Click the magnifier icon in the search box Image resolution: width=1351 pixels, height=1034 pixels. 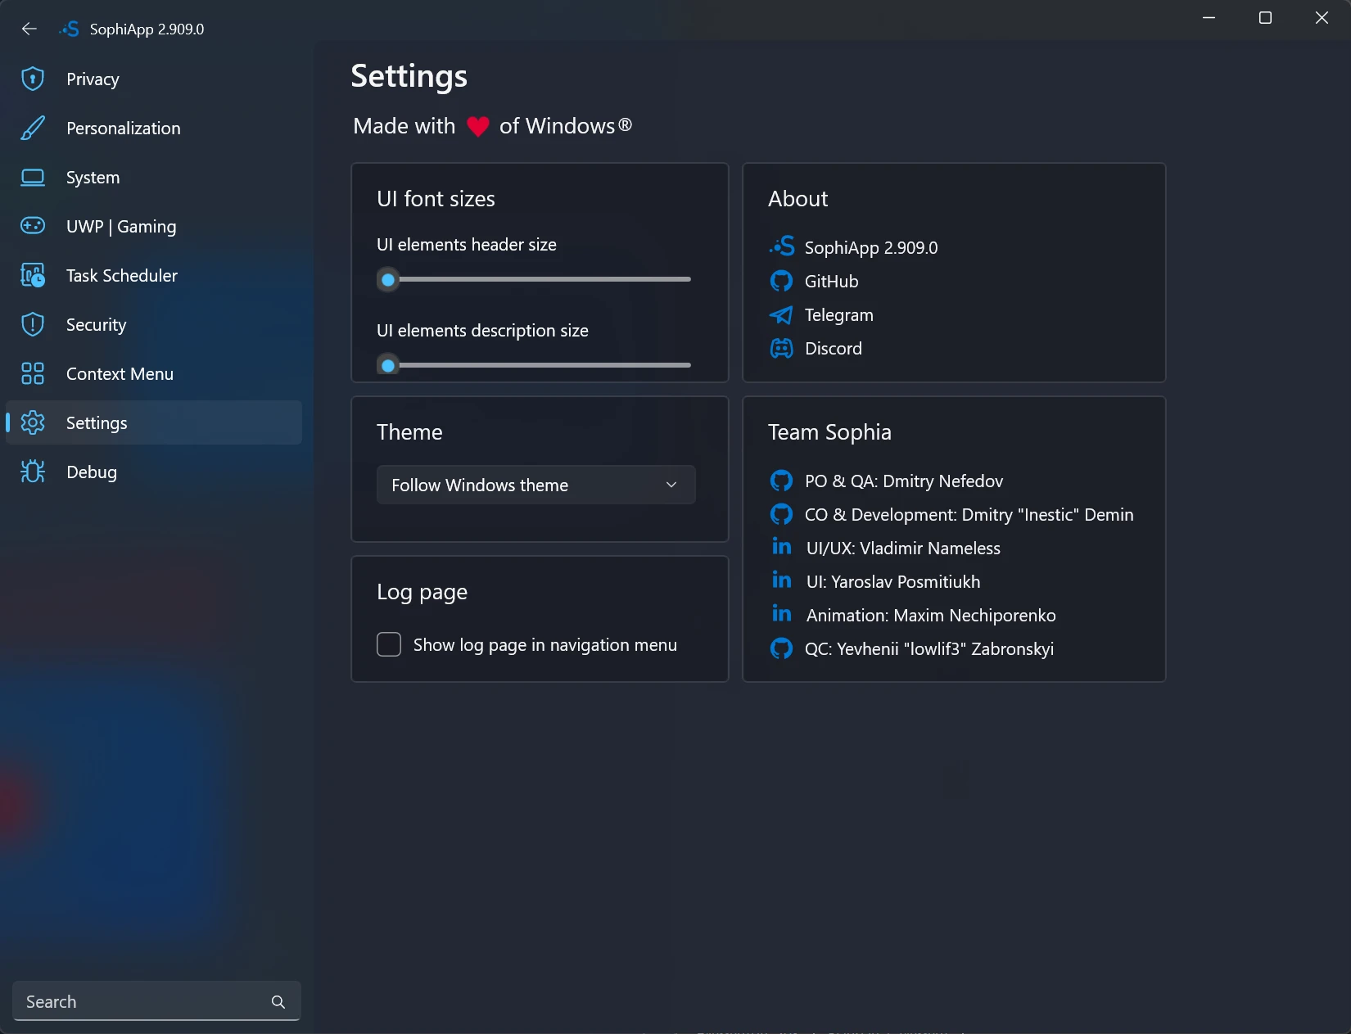pos(278,1002)
